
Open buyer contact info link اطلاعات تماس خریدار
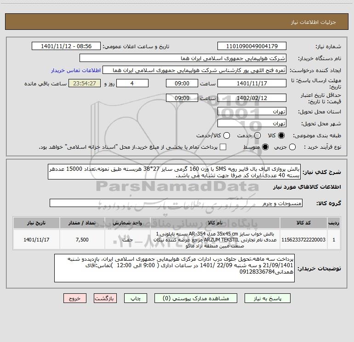click(x=76, y=70)
